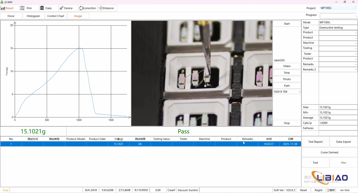Open the Correction tool
The width and height of the screenshot is (358, 193).
pyautogui.click(x=88, y=8)
